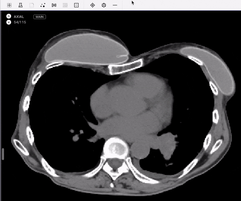The image size is (241, 201).
Task: Open the candlestick window level tool
Action: tap(54, 5)
